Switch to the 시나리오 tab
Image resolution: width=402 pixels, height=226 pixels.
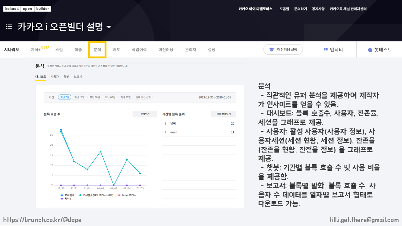click(x=12, y=50)
